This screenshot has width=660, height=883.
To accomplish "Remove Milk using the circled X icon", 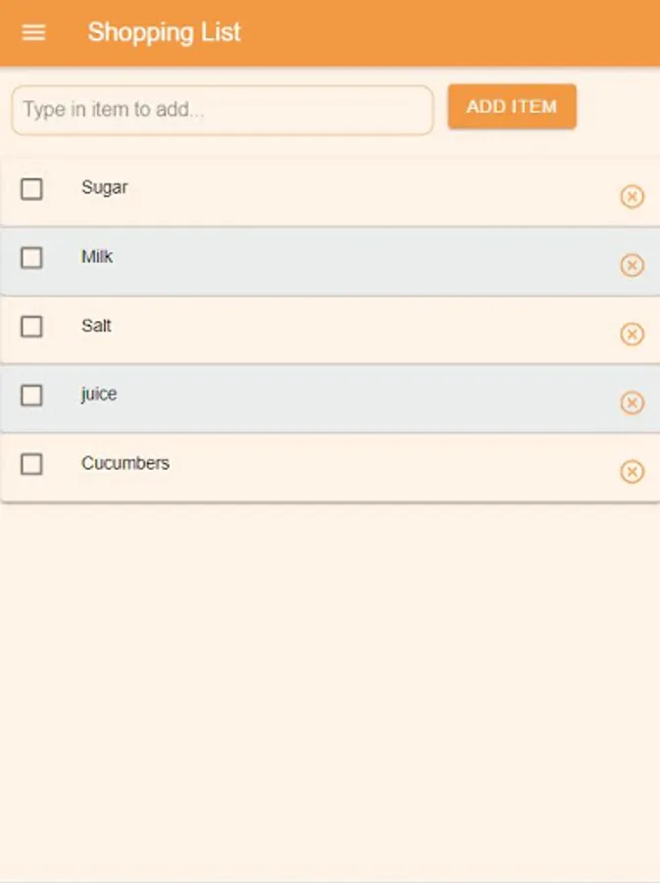I will coord(633,265).
